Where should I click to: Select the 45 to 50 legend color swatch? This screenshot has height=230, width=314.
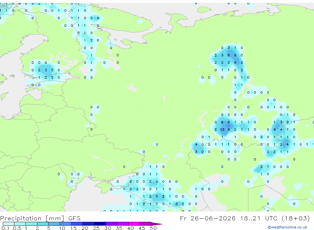point(146,224)
